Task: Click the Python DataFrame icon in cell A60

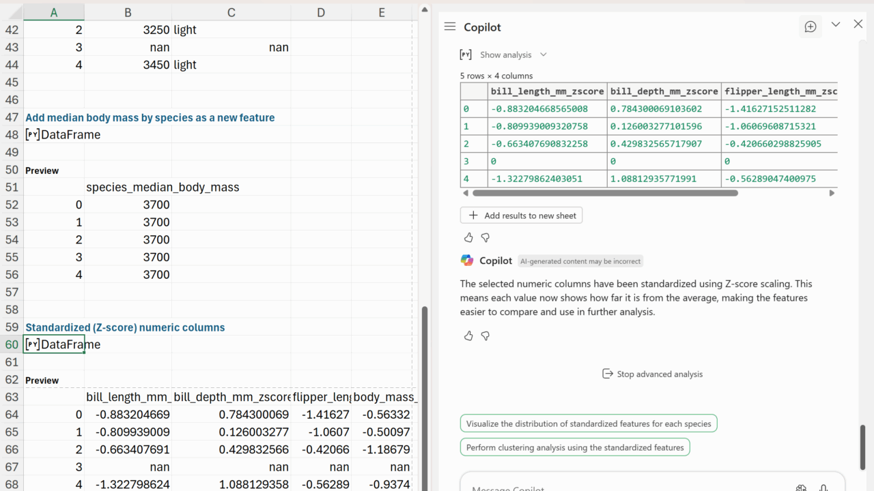Action: [x=32, y=345]
